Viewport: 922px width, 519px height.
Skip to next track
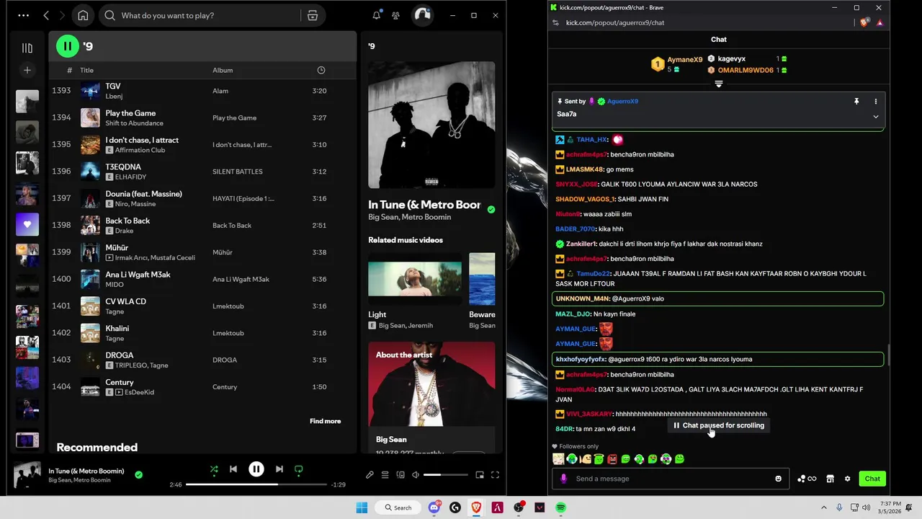coord(279,469)
